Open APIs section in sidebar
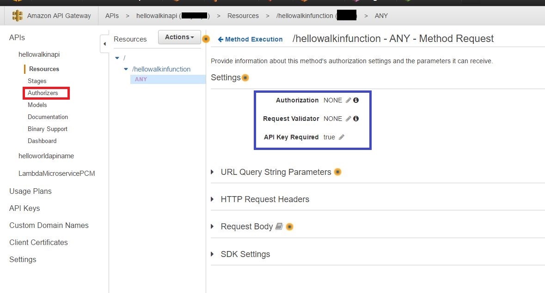The width and height of the screenshot is (545, 293). [x=17, y=37]
